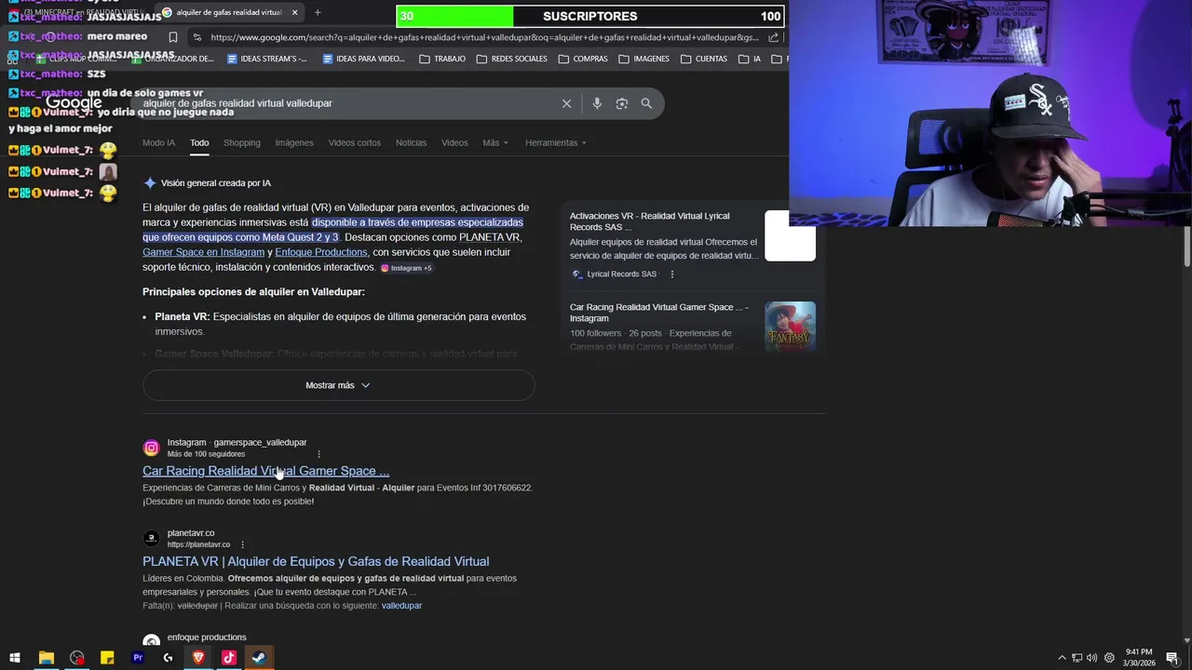This screenshot has width=1192, height=670.
Task: Open IDEAS PARA VIDEO bookmark
Action: pyautogui.click(x=363, y=59)
